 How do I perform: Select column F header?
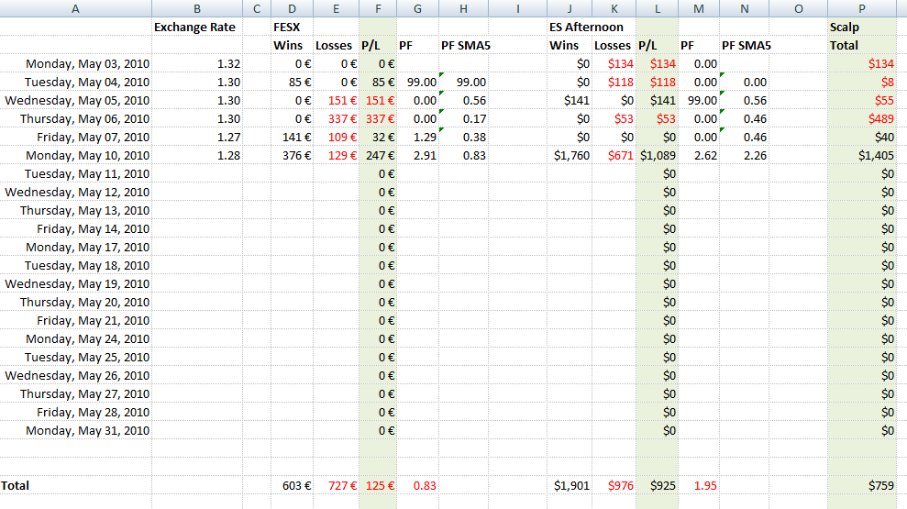(378, 8)
